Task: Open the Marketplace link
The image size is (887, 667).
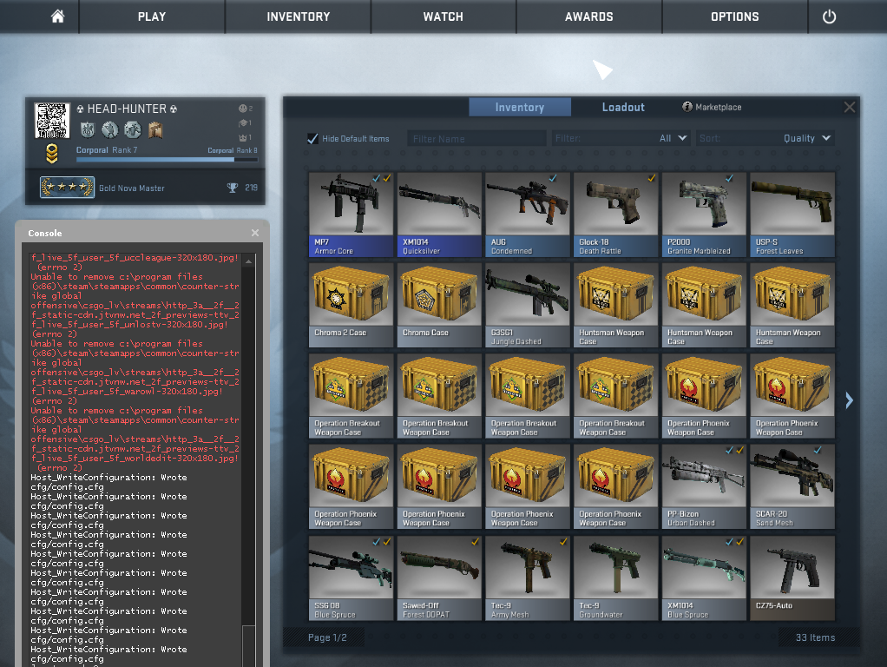Action: [x=713, y=107]
